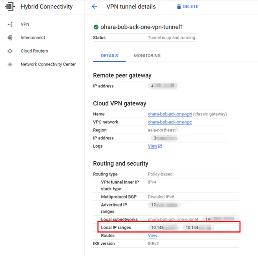Click the VPN sidebar icon
The width and height of the screenshot is (258, 256).
(10, 25)
